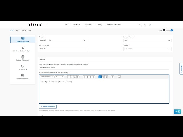Select the Verification IP category
The width and height of the screenshot is (183, 137).
coord(23,67)
